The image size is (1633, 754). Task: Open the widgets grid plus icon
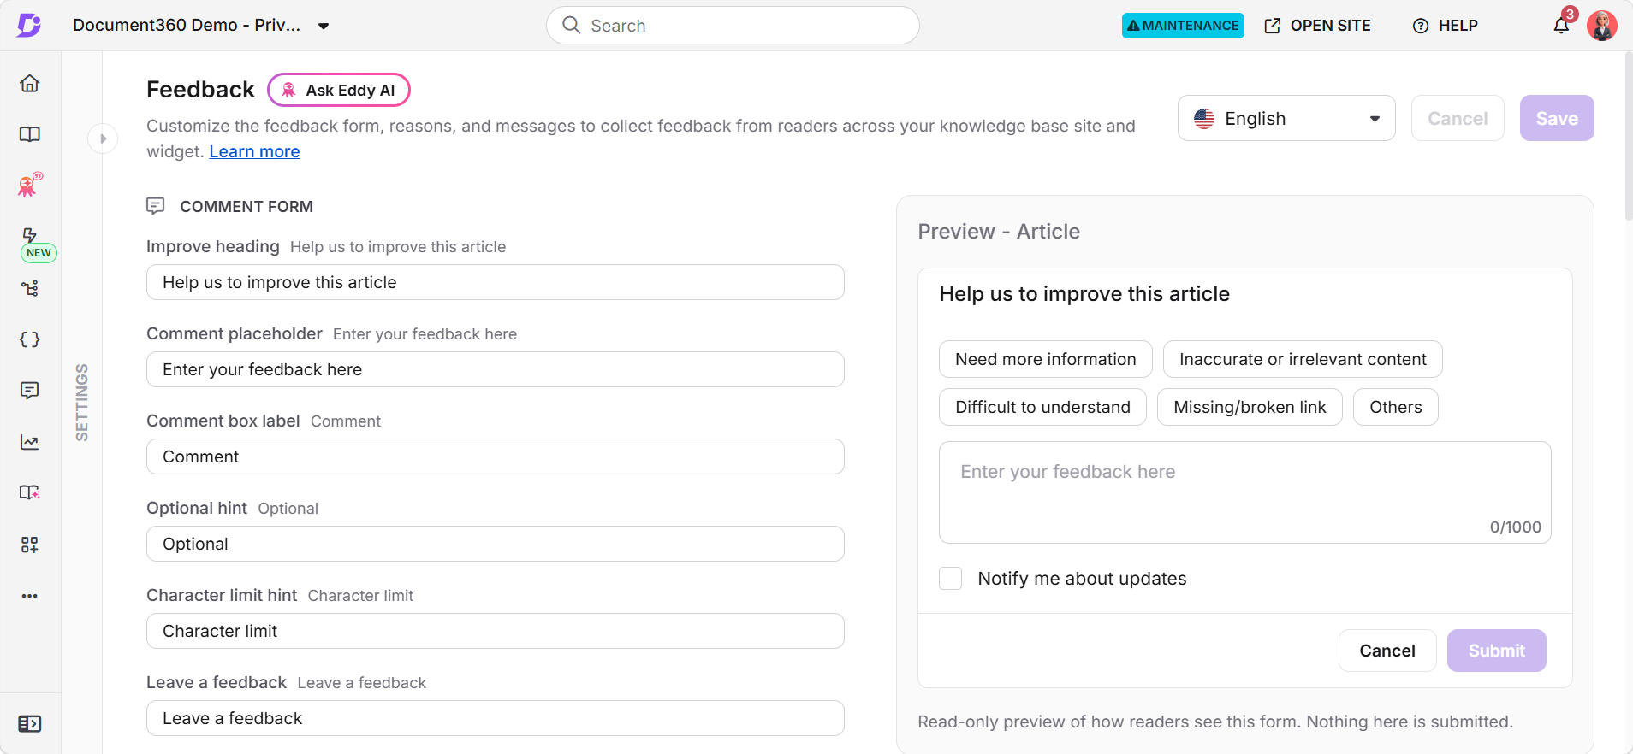pyautogui.click(x=30, y=545)
